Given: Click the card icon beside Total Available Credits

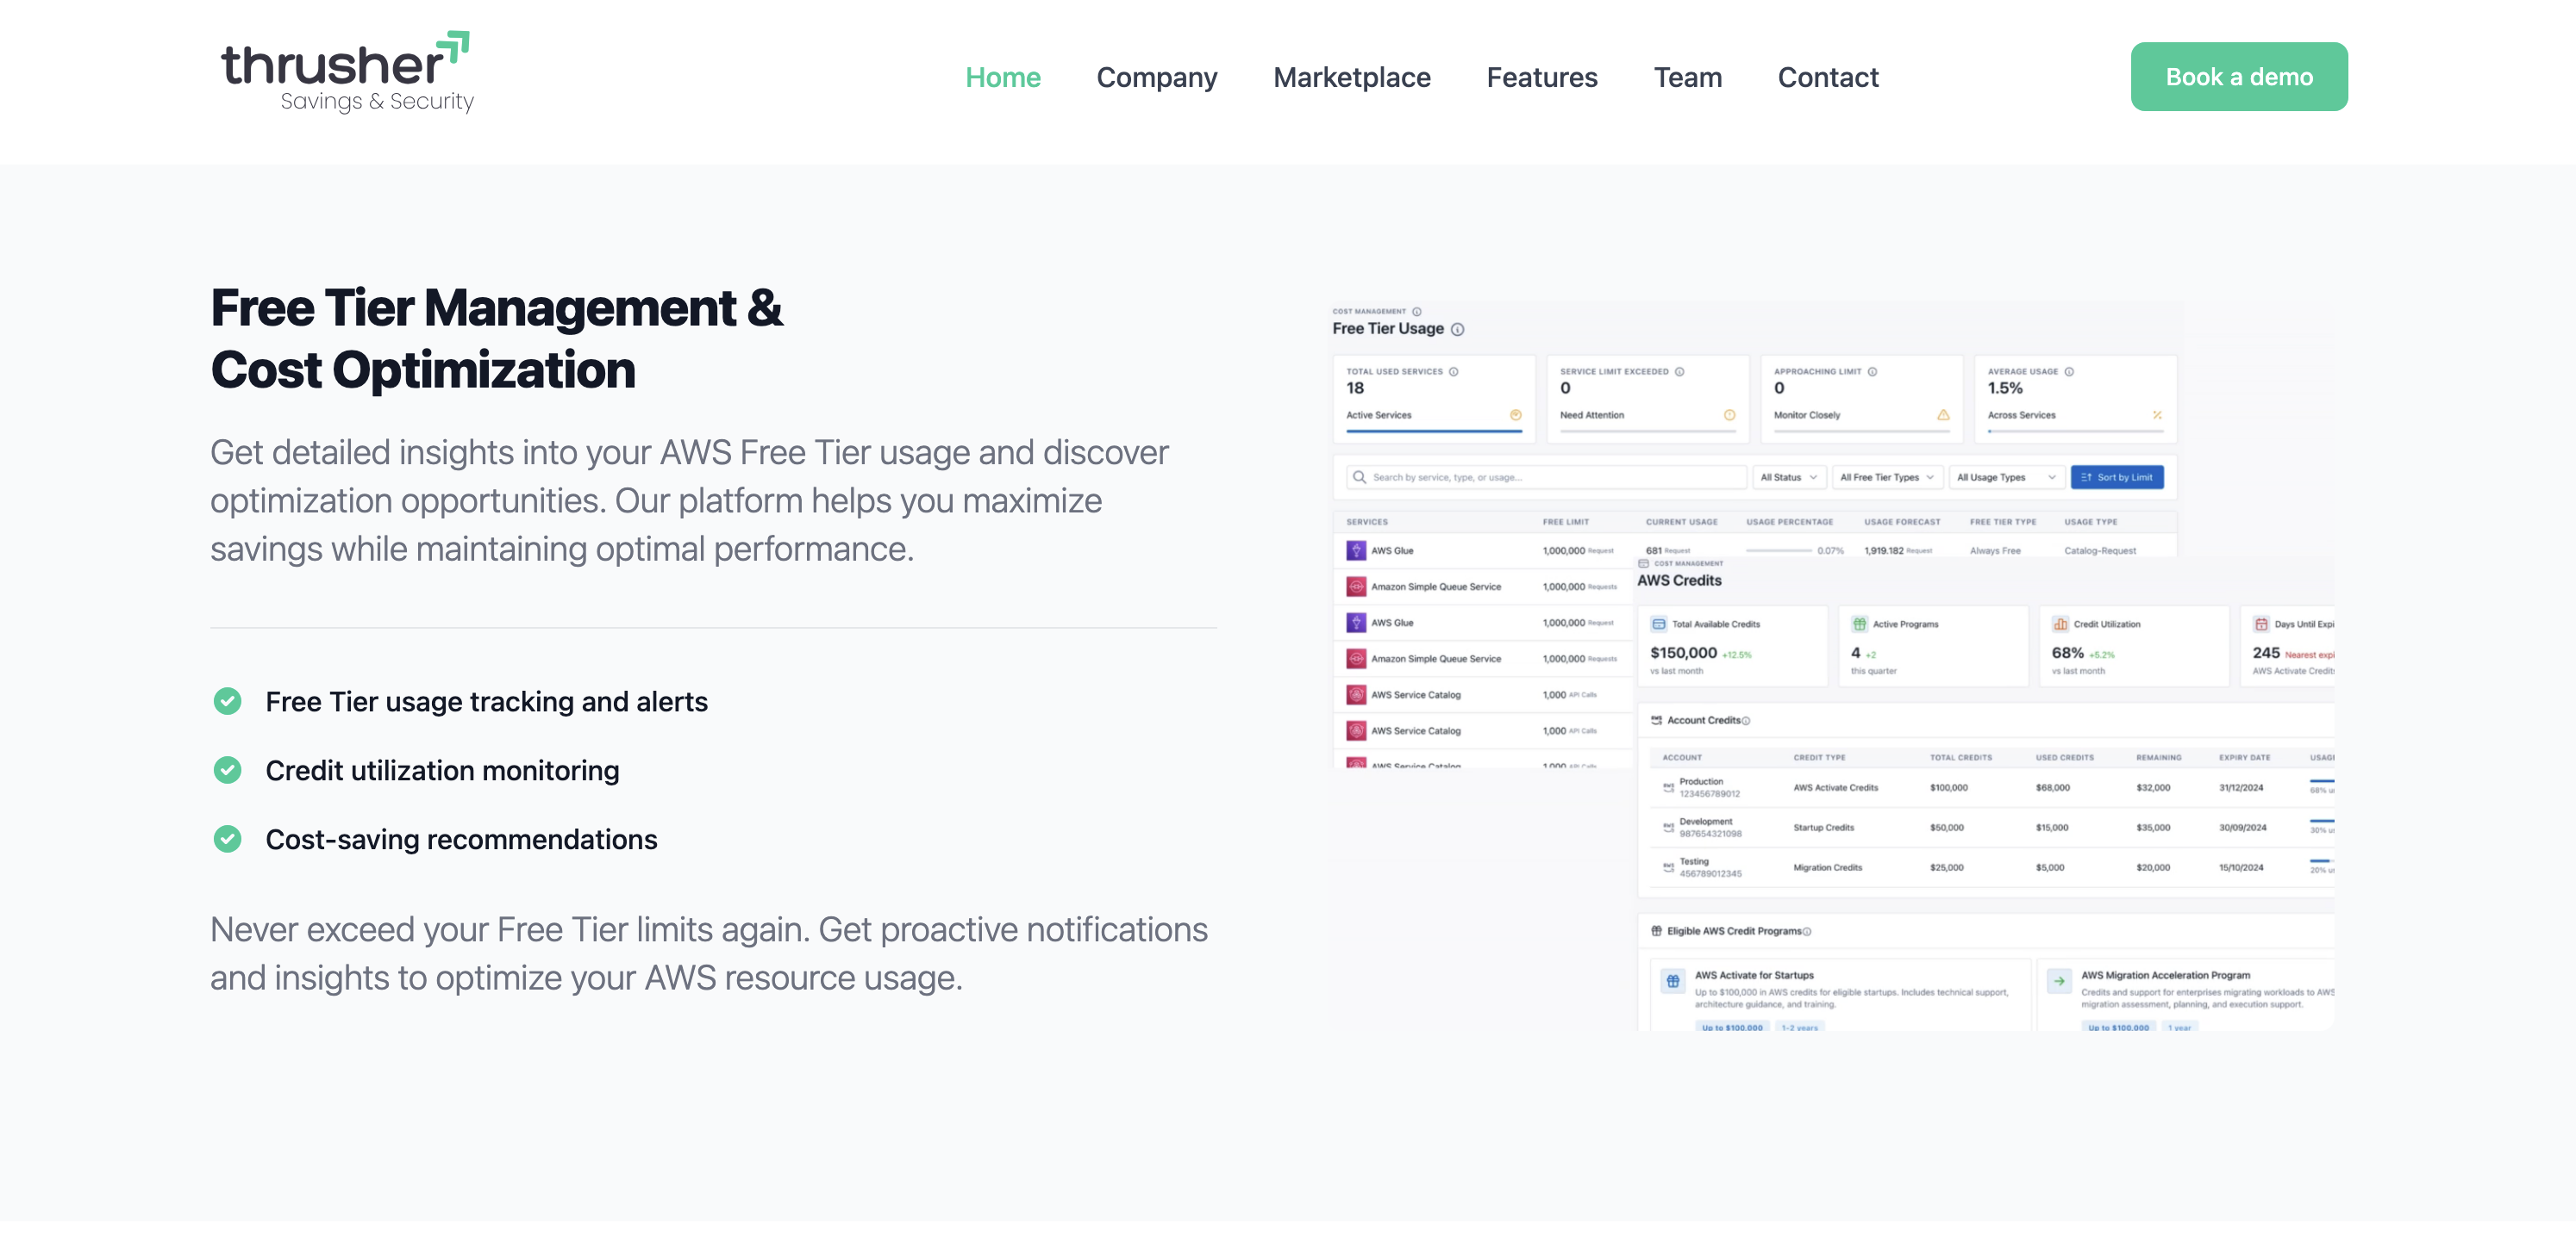Looking at the screenshot, I should coord(1658,624).
